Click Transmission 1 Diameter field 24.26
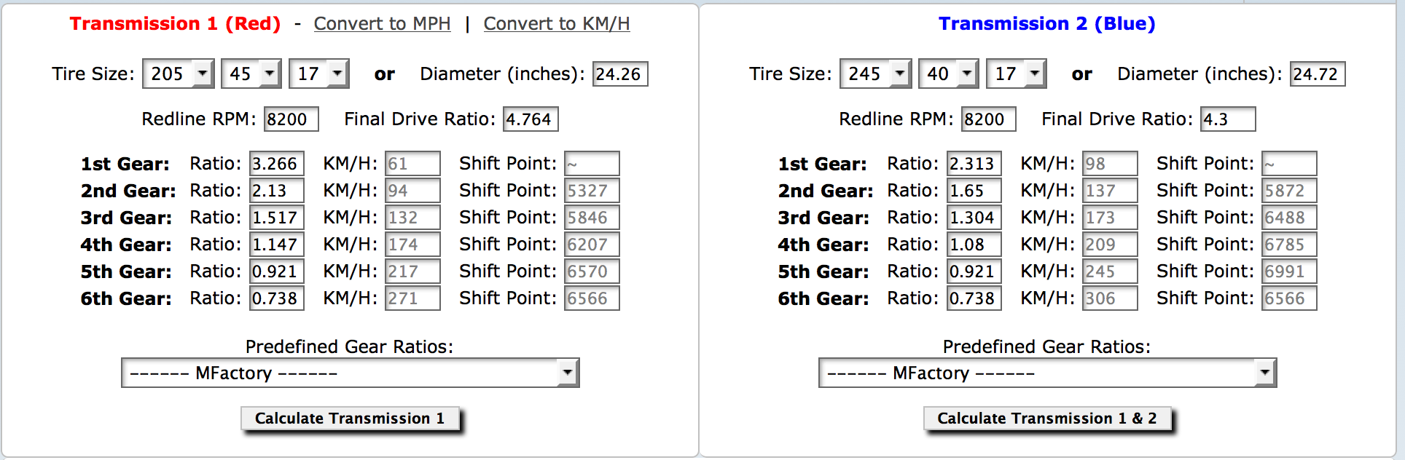Viewport: 1405px width, 460px height. (620, 74)
